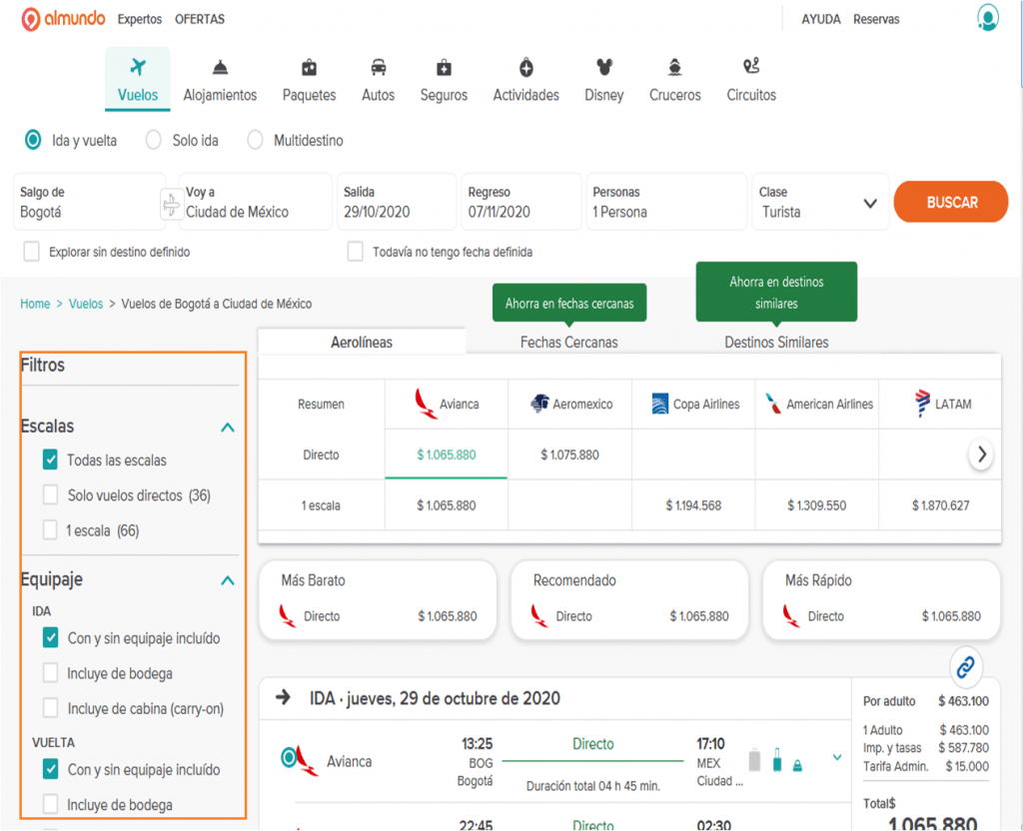Open the Salida date picker
The image size is (1023, 831).
[x=396, y=202]
